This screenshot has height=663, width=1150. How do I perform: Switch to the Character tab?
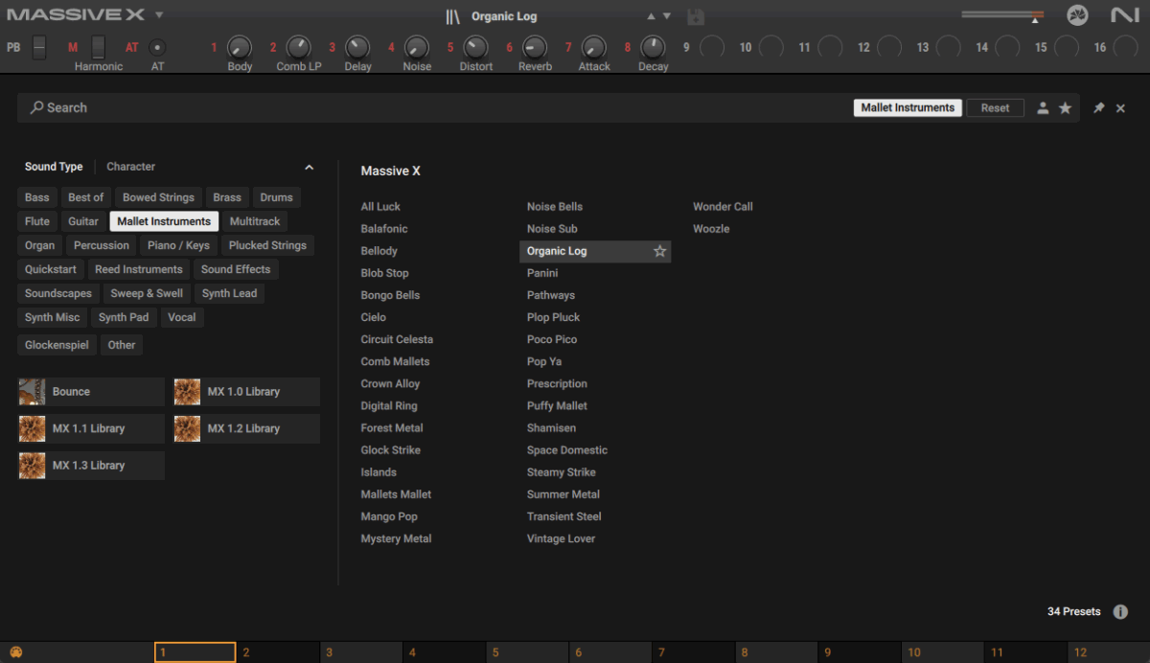pyautogui.click(x=130, y=167)
